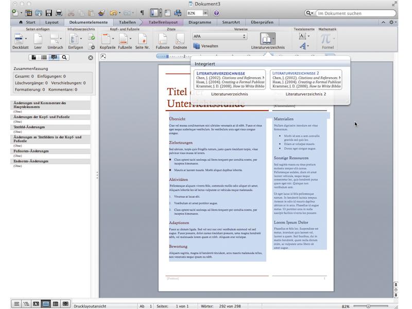Click the update table of contents icon
The image size is (412, 309).
(x=92, y=37)
